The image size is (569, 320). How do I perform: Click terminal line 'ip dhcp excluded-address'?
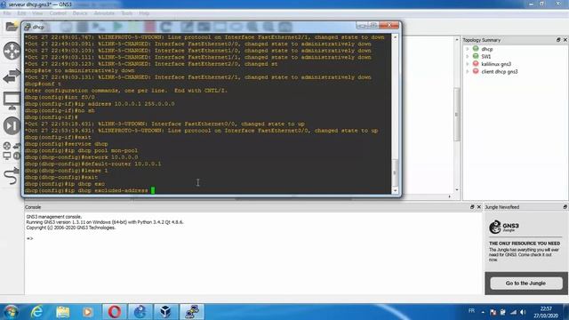click(x=86, y=190)
